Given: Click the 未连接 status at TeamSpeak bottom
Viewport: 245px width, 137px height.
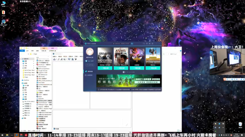Looking at the screenshot, I should (x=56, y=129).
